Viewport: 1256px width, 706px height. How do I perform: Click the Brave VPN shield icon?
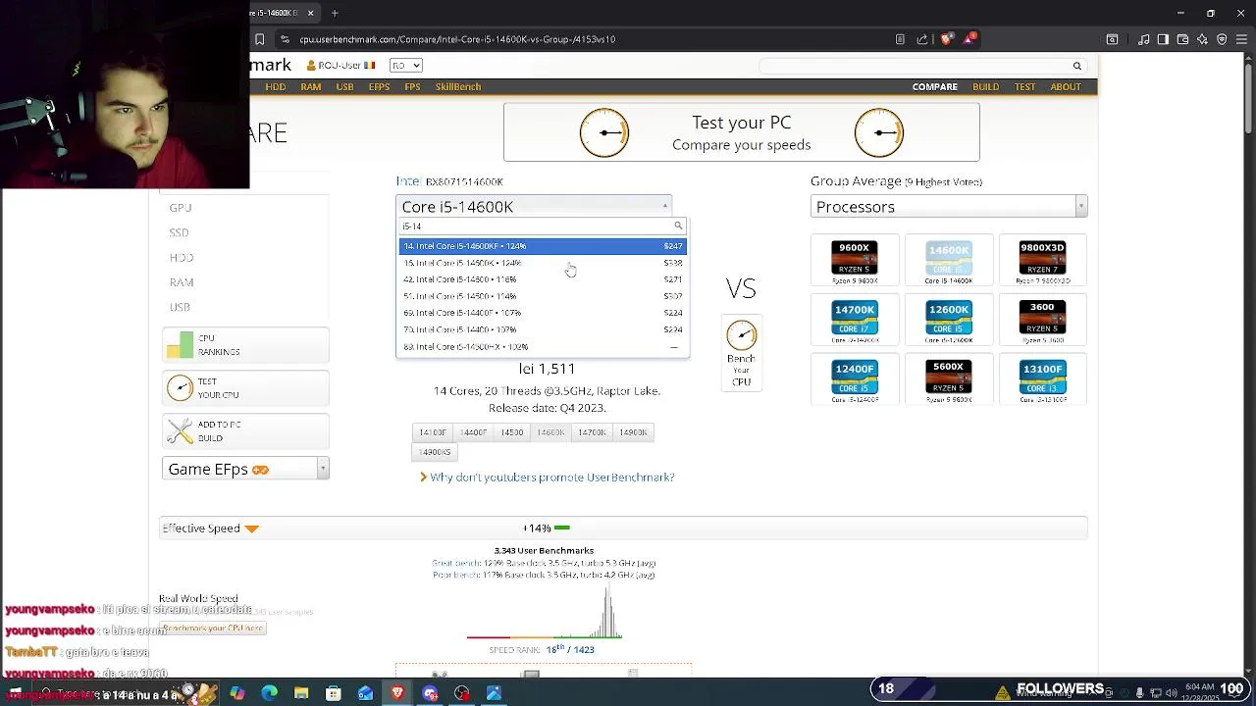1222,39
